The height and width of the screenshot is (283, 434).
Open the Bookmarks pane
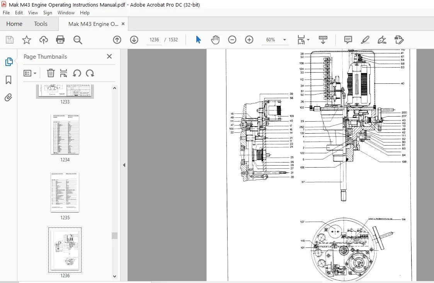[9, 80]
